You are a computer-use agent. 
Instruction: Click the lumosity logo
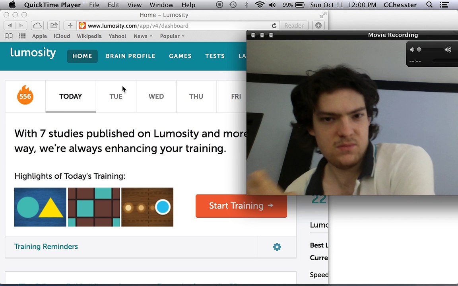click(x=33, y=53)
